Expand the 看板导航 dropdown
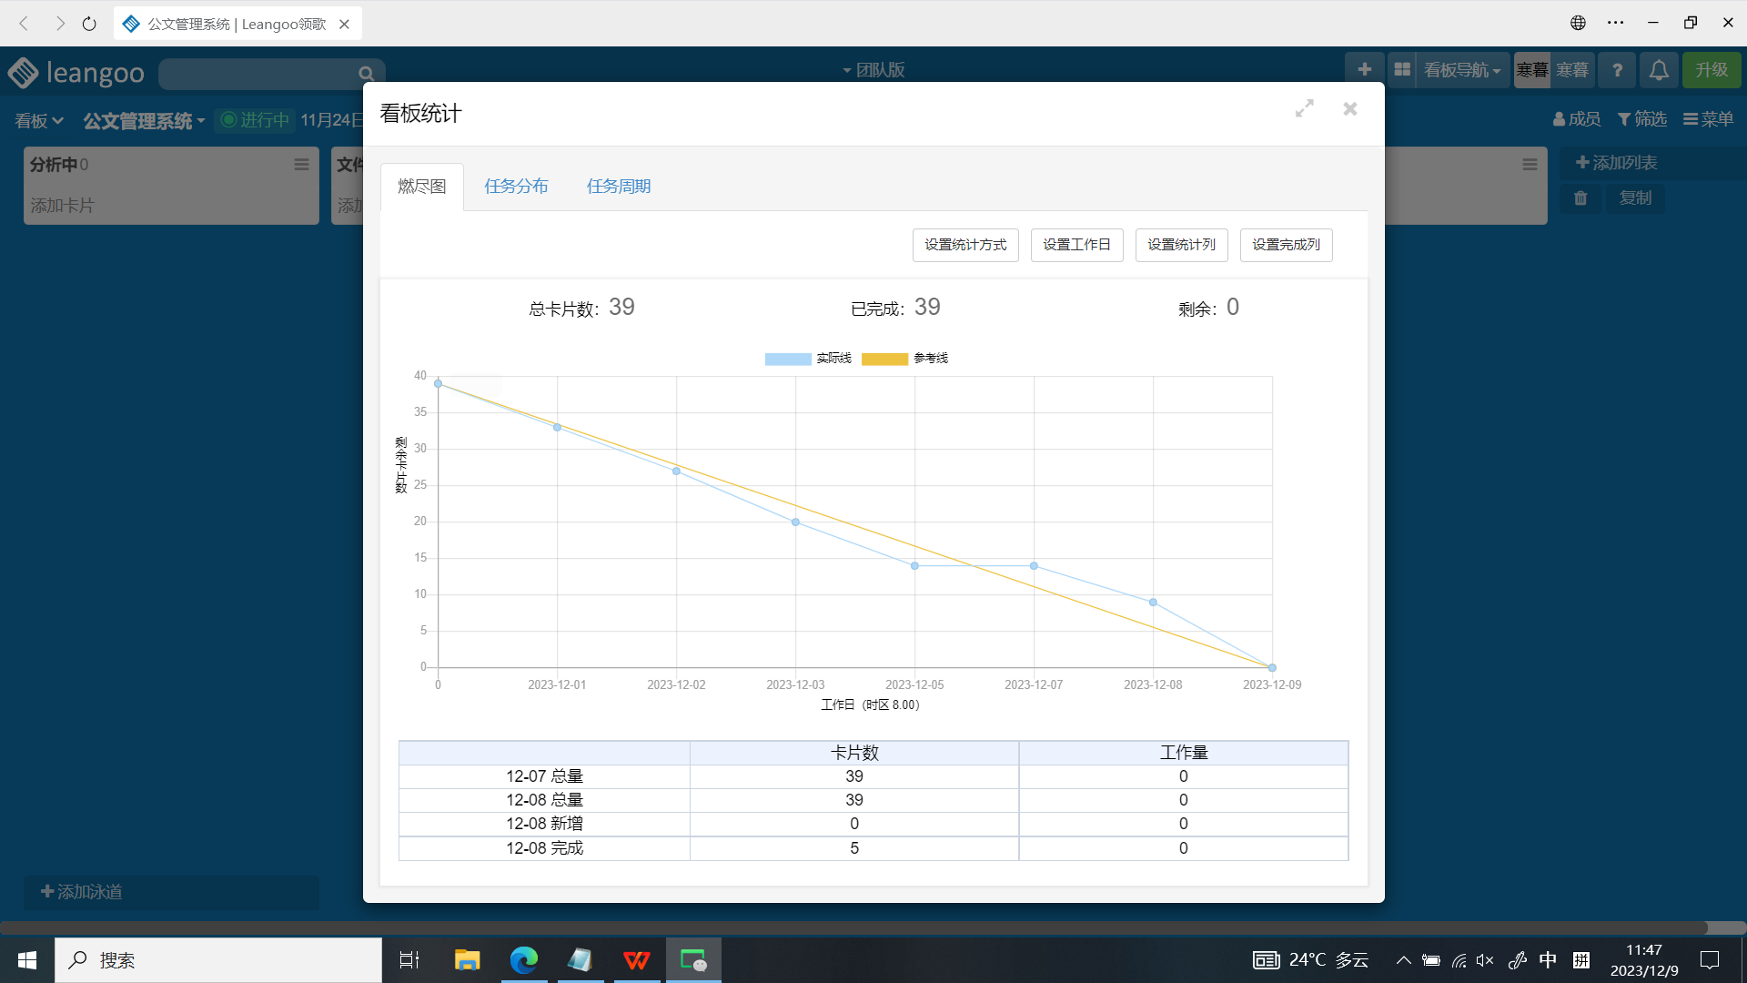Screen dimensions: 1747x983 pos(1461,70)
